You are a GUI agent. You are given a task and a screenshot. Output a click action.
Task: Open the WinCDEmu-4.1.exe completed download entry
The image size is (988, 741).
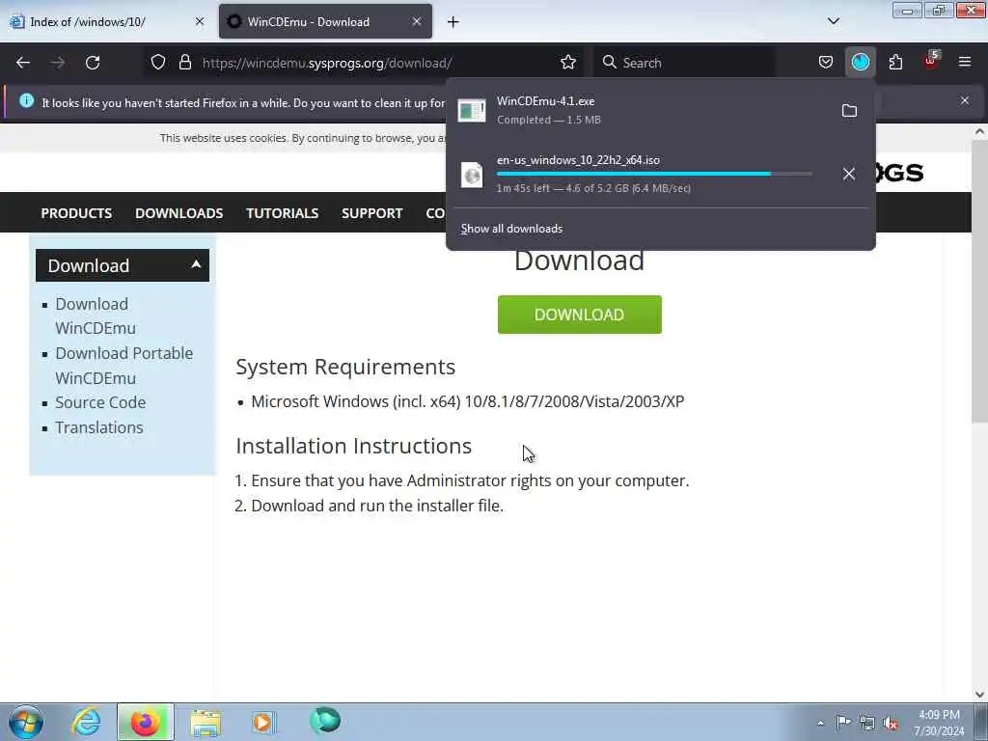coord(643,110)
